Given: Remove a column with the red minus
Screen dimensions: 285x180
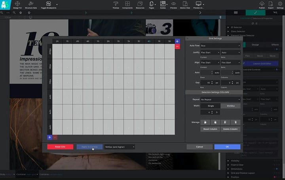Looking at the screenshot, I should pos(177,47).
